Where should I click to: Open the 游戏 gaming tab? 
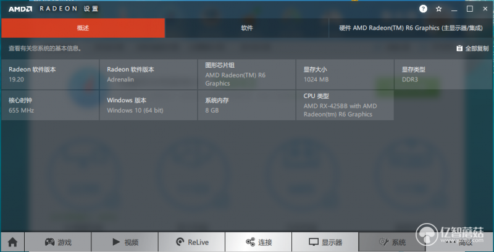(x=58, y=242)
